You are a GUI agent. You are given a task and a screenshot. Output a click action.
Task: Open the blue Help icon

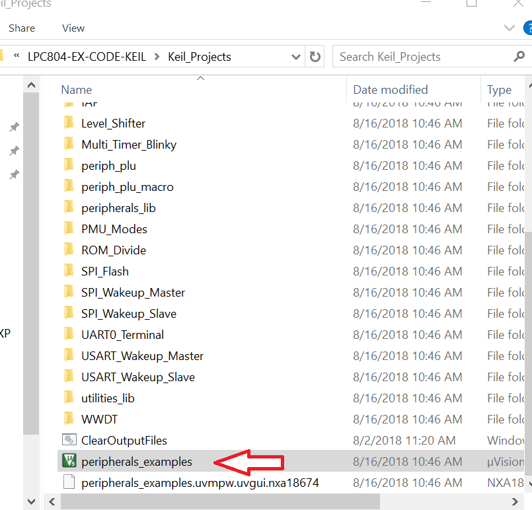pos(528,28)
